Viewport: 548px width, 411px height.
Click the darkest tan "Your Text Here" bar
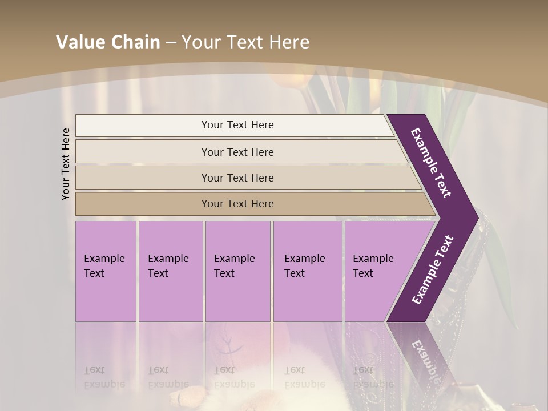click(237, 204)
